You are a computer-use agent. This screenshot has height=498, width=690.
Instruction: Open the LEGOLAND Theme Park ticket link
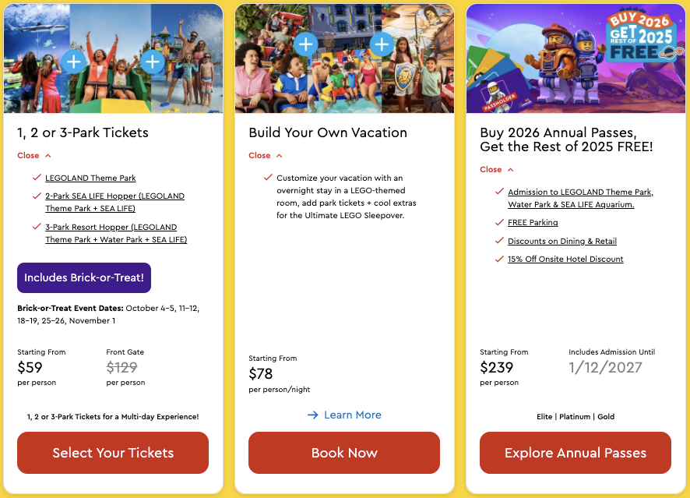pyautogui.click(x=90, y=178)
